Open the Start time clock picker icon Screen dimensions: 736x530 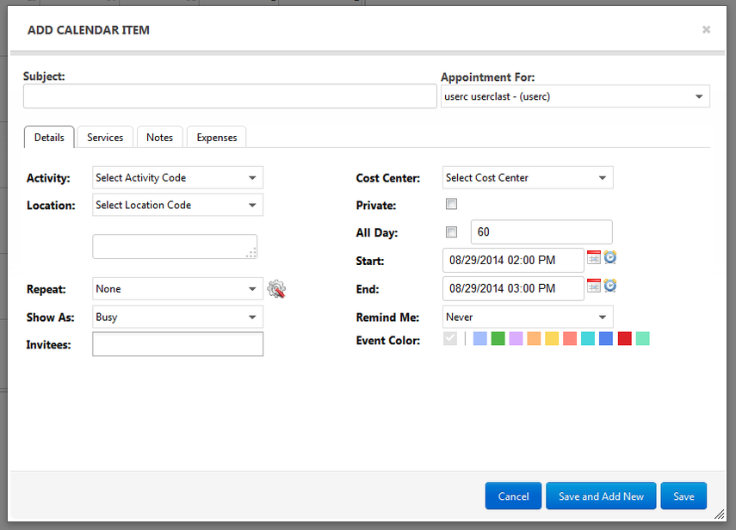click(609, 257)
